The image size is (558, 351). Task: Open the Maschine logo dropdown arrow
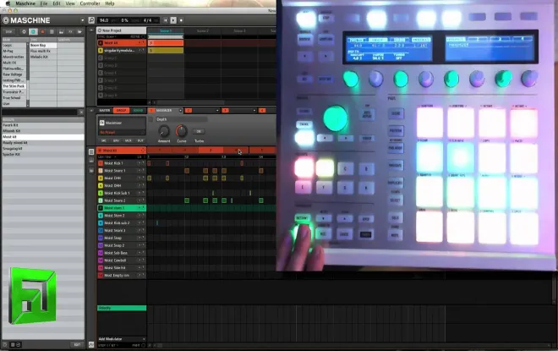pos(83,20)
